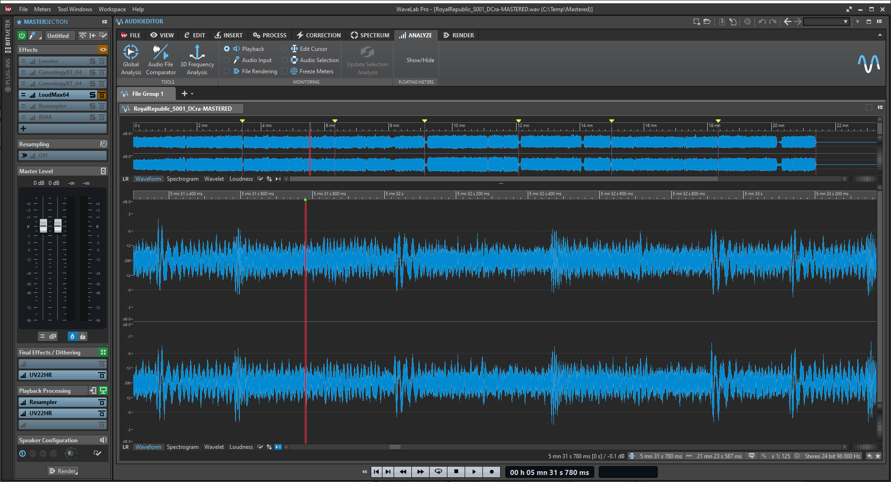Click the Stop transport button
Screen dimensions: 891x482
[x=456, y=472]
